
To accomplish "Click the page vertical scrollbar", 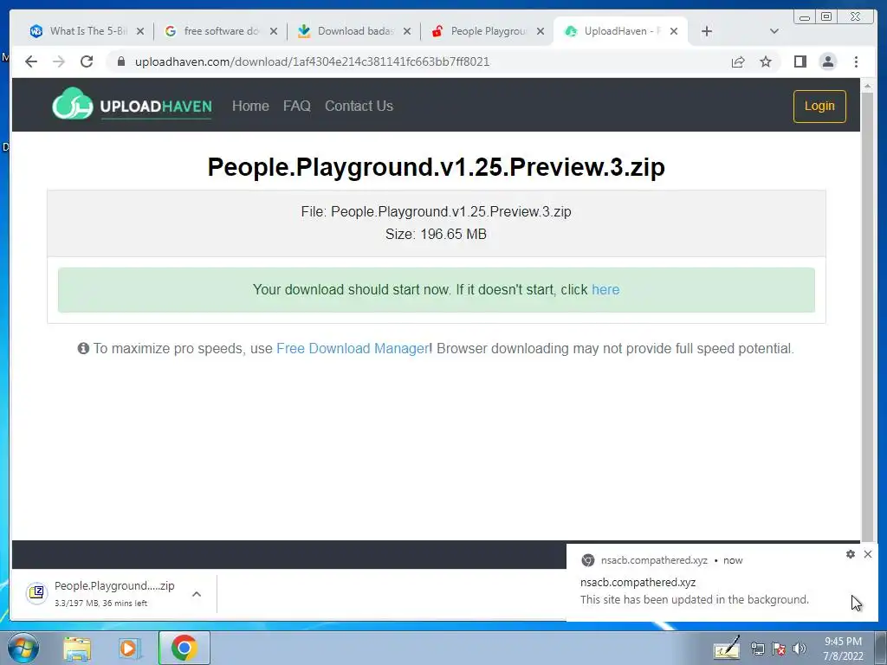I will (x=867, y=317).
